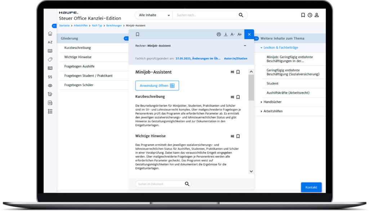The width and height of the screenshot is (369, 211).
Task: Download the document with the download icon
Action: pos(226,34)
